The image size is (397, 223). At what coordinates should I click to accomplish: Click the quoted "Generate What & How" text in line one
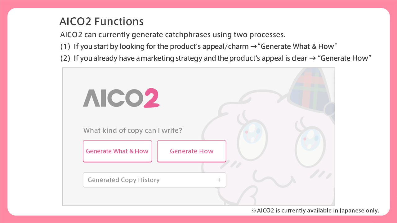click(297, 46)
